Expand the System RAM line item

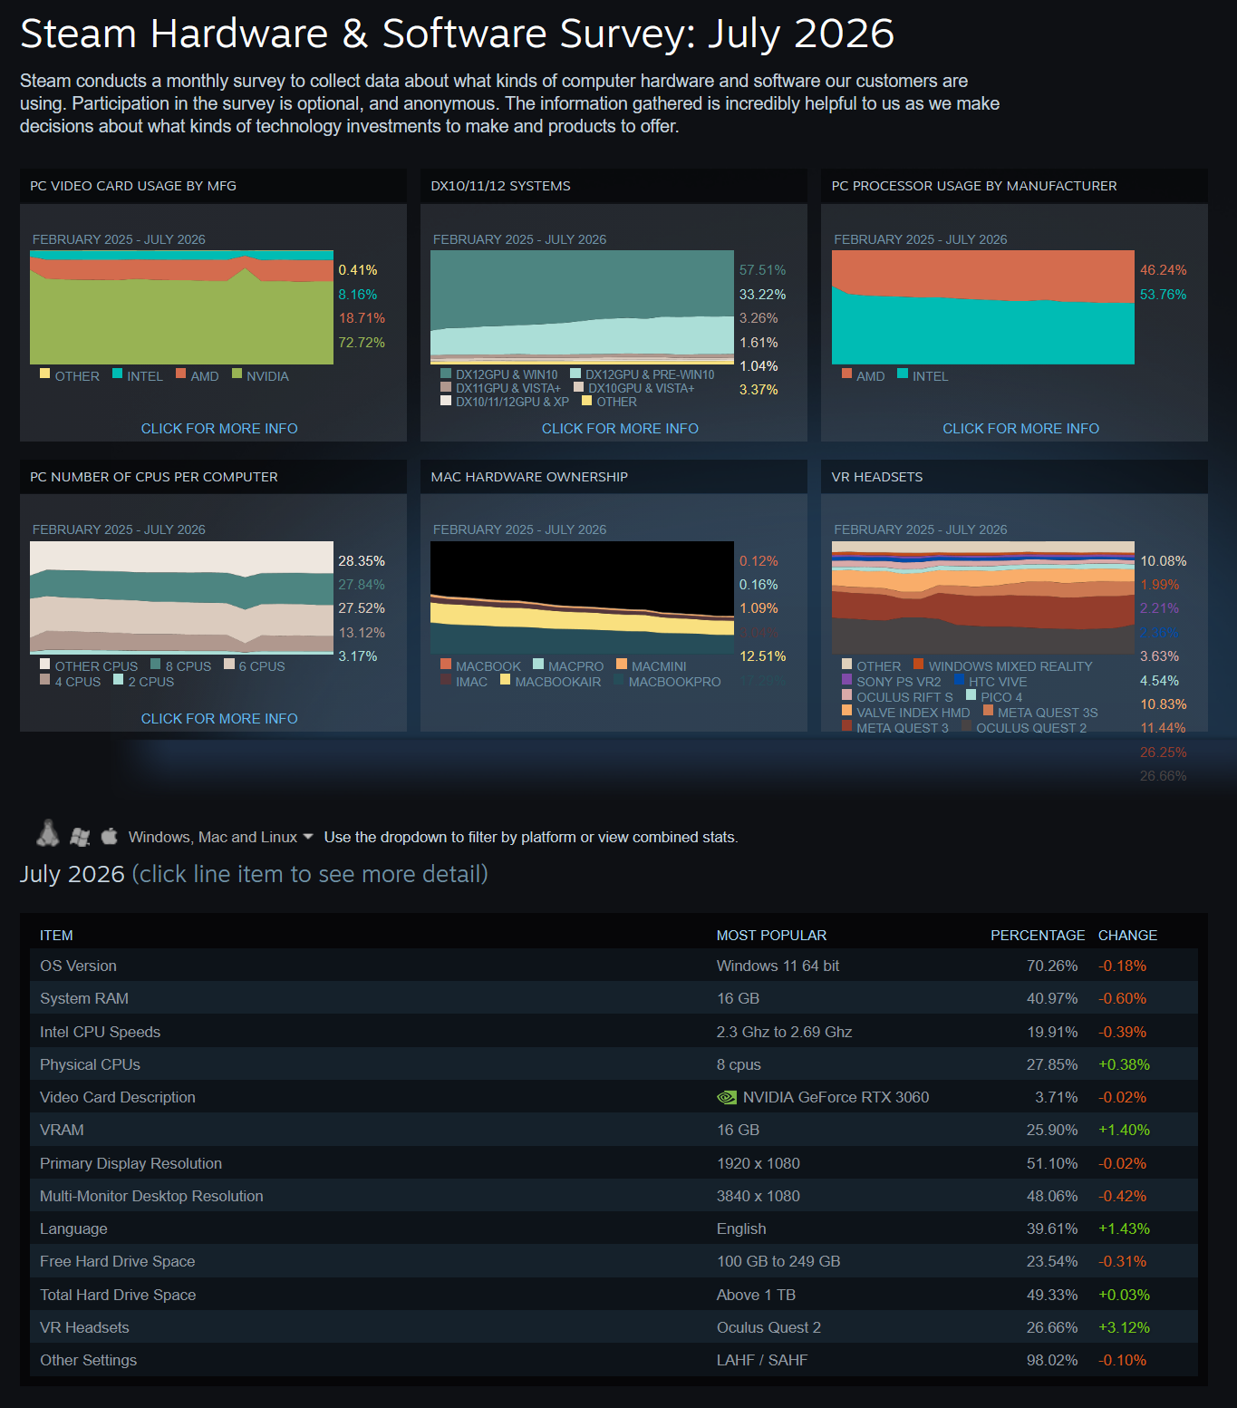click(x=614, y=998)
